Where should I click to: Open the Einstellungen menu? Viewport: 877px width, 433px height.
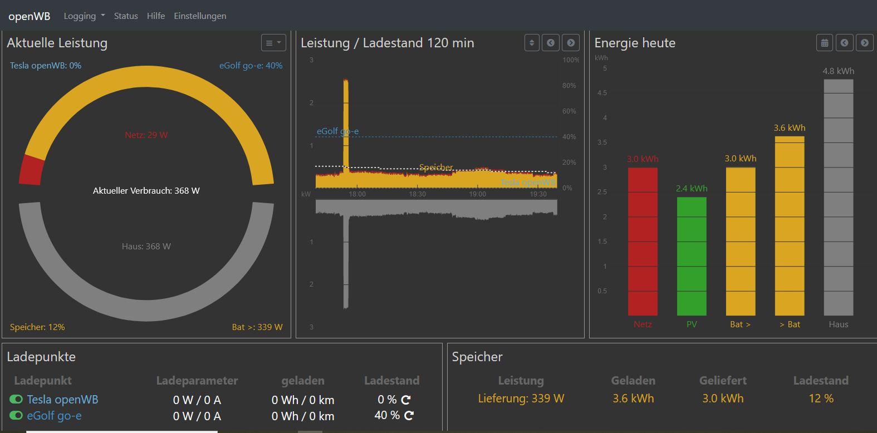tap(200, 16)
